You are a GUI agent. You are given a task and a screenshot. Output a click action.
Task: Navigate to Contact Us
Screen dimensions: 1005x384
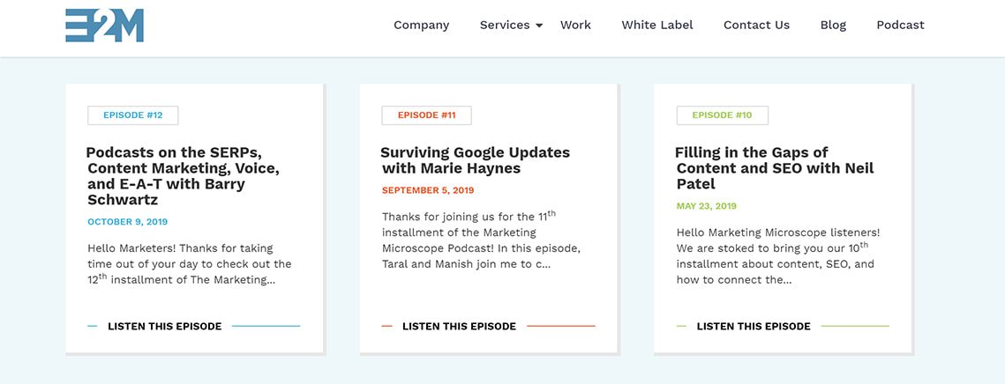756,25
